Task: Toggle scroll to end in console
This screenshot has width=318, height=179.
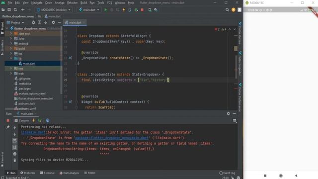Action: (x=14, y=147)
